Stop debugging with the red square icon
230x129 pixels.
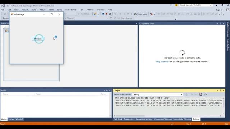pyautogui.click(x=106, y=14)
